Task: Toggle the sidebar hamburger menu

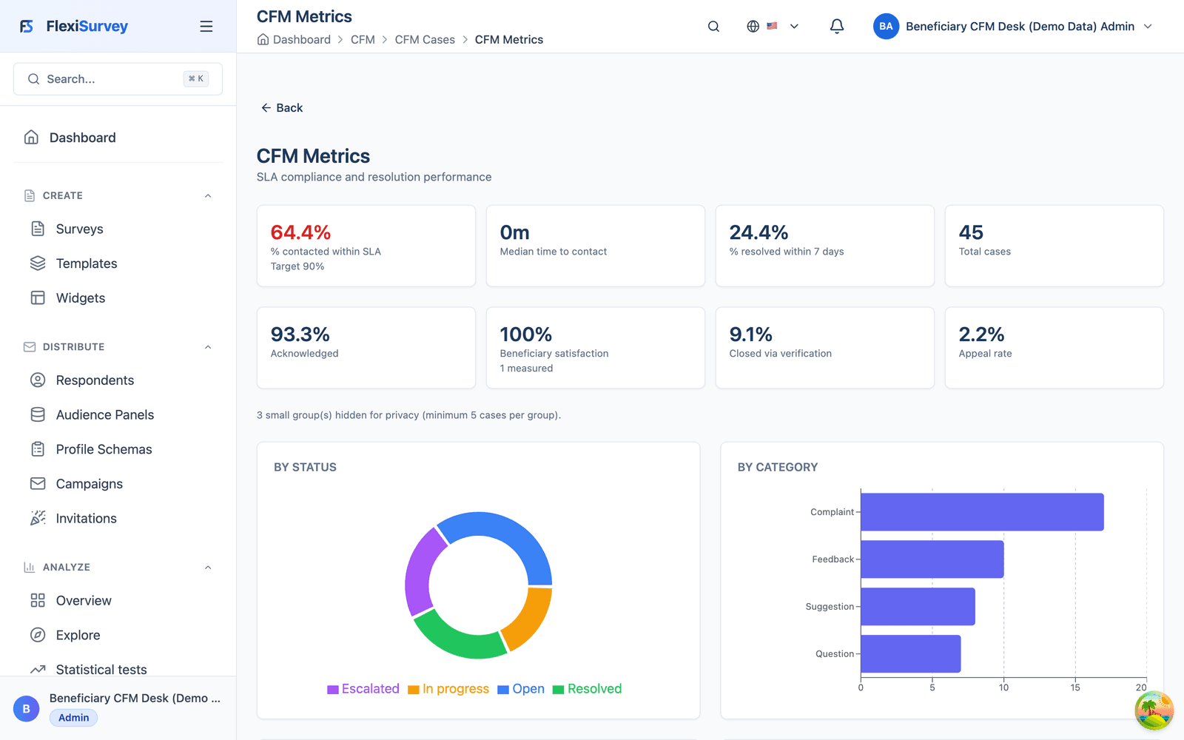Action: pyautogui.click(x=206, y=27)
